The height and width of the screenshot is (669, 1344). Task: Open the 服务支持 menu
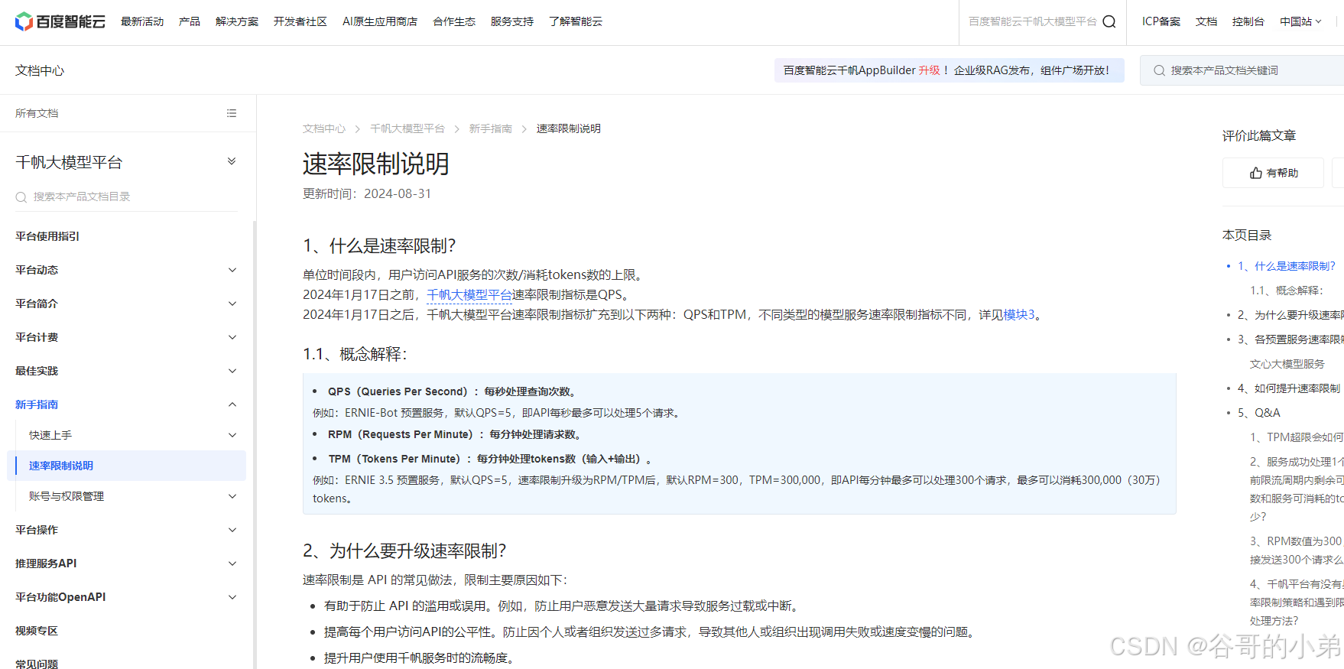tap(512, 21)
